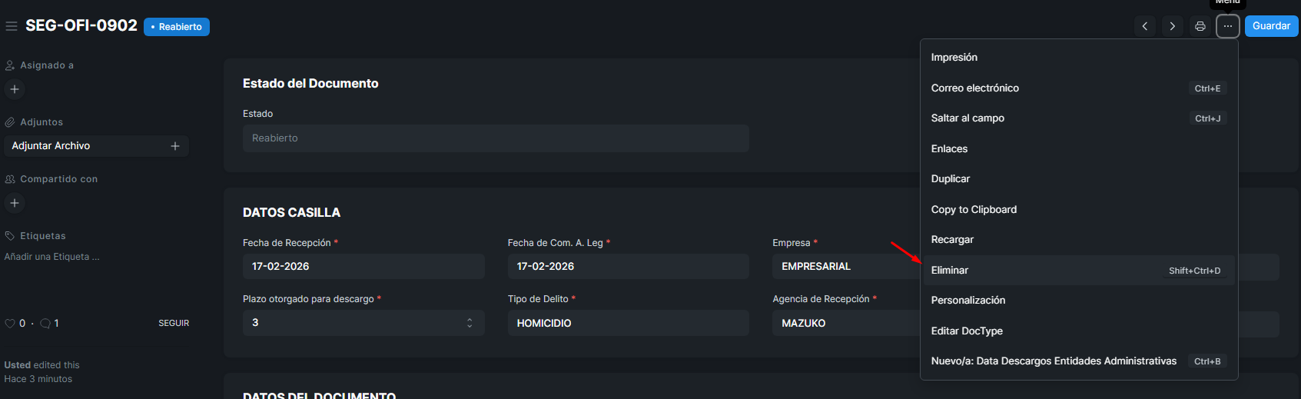
Task: Click plus icon beside Adjuntar Archivo
Action: 175,146
